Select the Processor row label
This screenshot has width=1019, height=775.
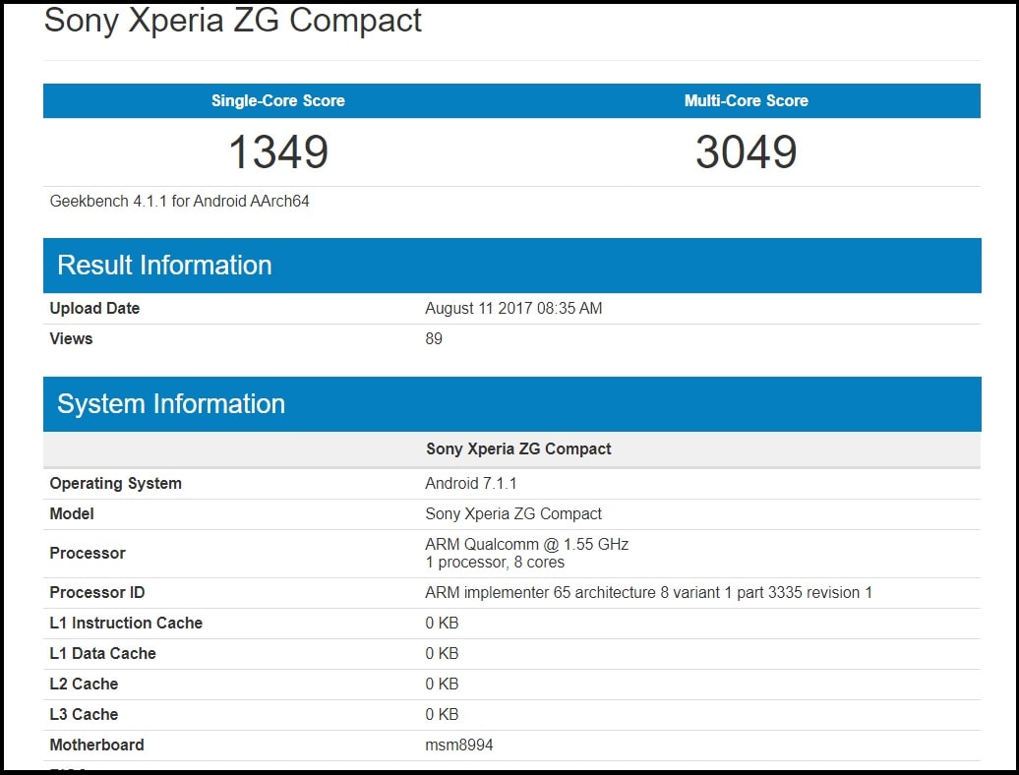[88, 553]
